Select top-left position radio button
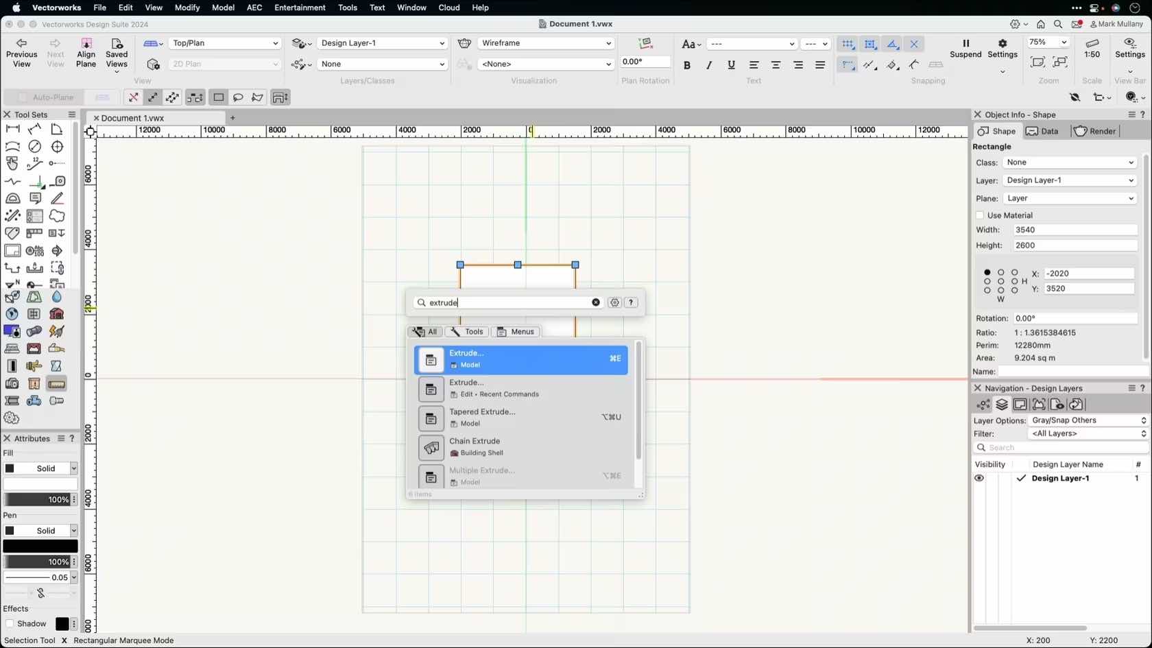This screenshot has width=1152, height=648. point(987,272)
